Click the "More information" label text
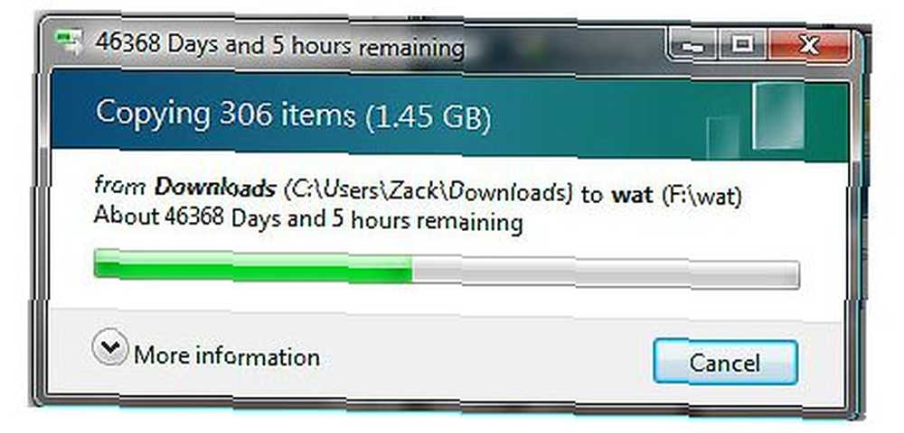 (227, 356)
